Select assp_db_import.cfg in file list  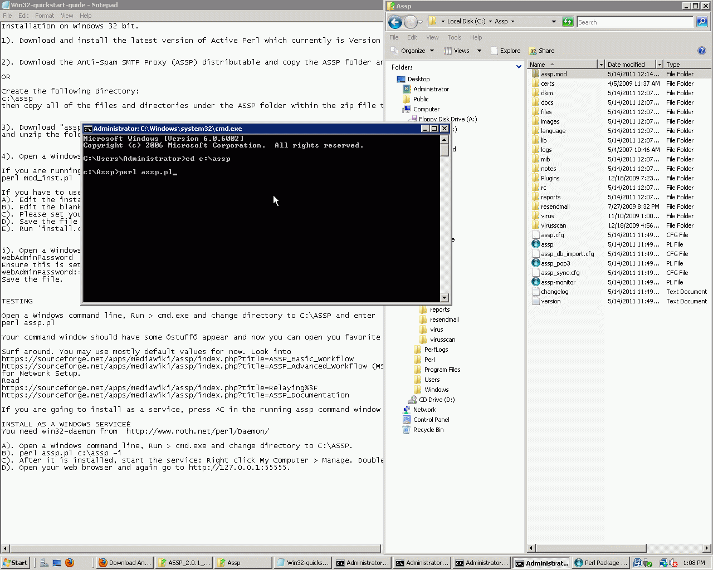[567, 254]
